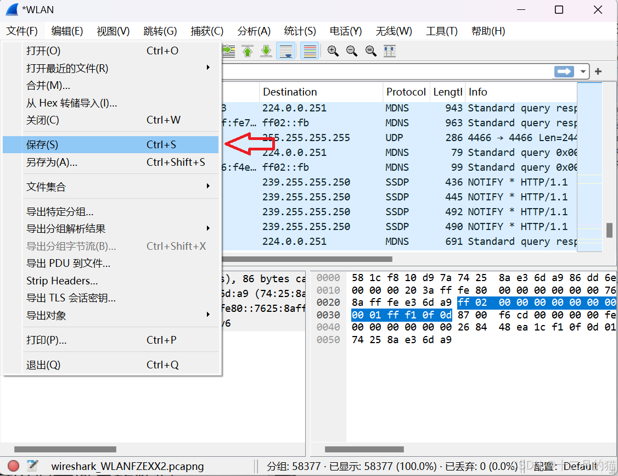Select 导出 PDU 到文件... entry
Viewport: 618px width, 476px height.
click(x=111, y=264)
